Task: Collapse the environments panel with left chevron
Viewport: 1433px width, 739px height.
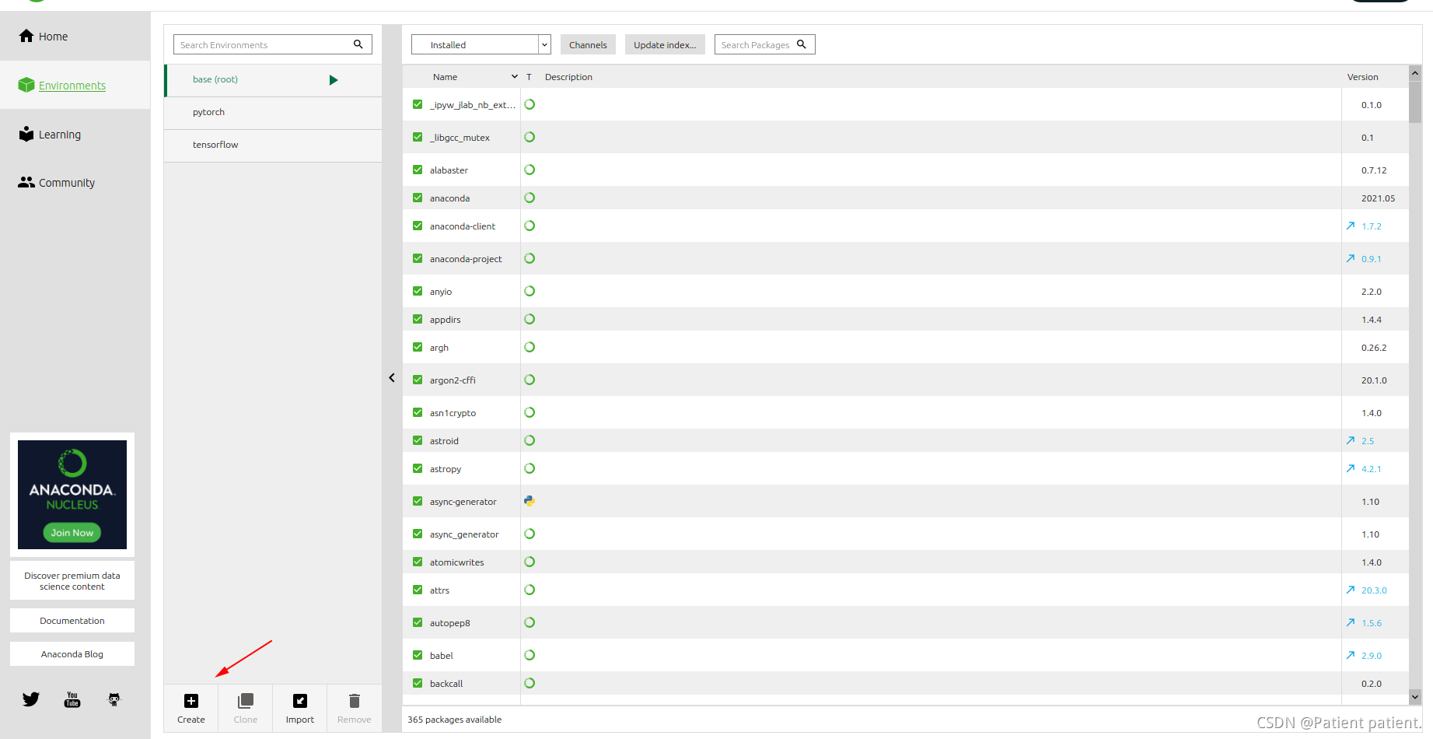Action: coord(392,378)
